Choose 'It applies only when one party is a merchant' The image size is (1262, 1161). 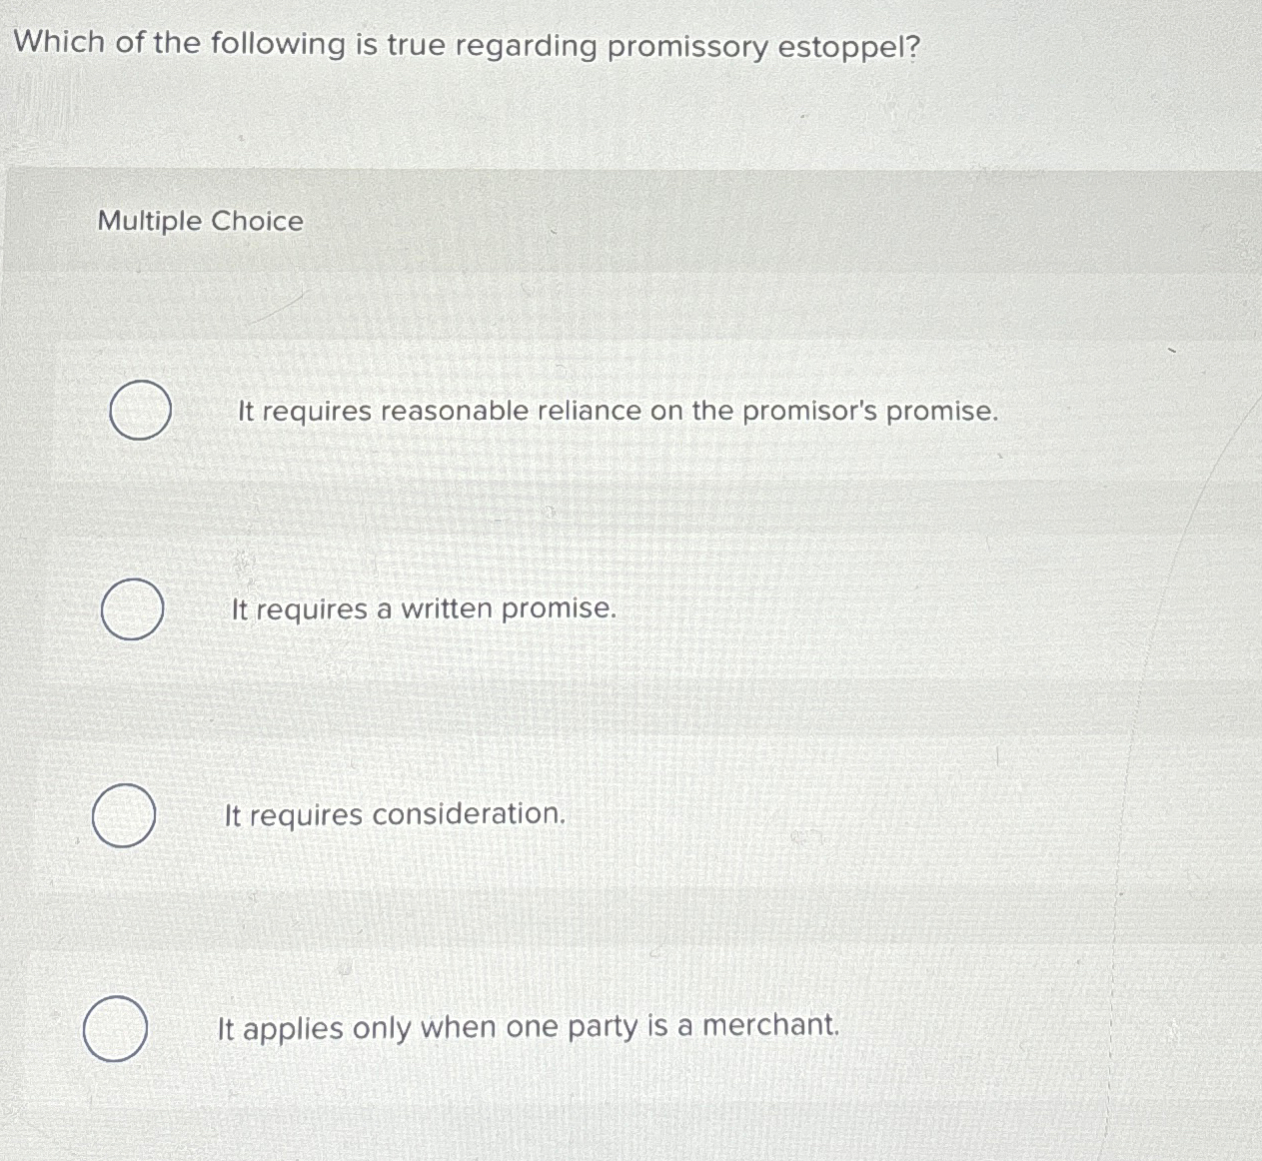[x=528, y=1028]
